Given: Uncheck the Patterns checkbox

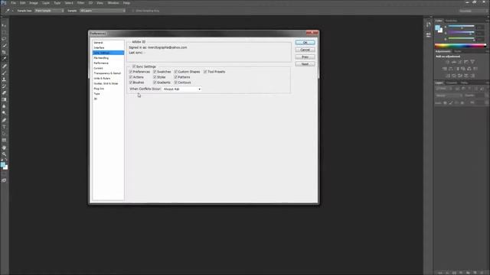Looking at the screenshot, I should click(x=175, y=77).
